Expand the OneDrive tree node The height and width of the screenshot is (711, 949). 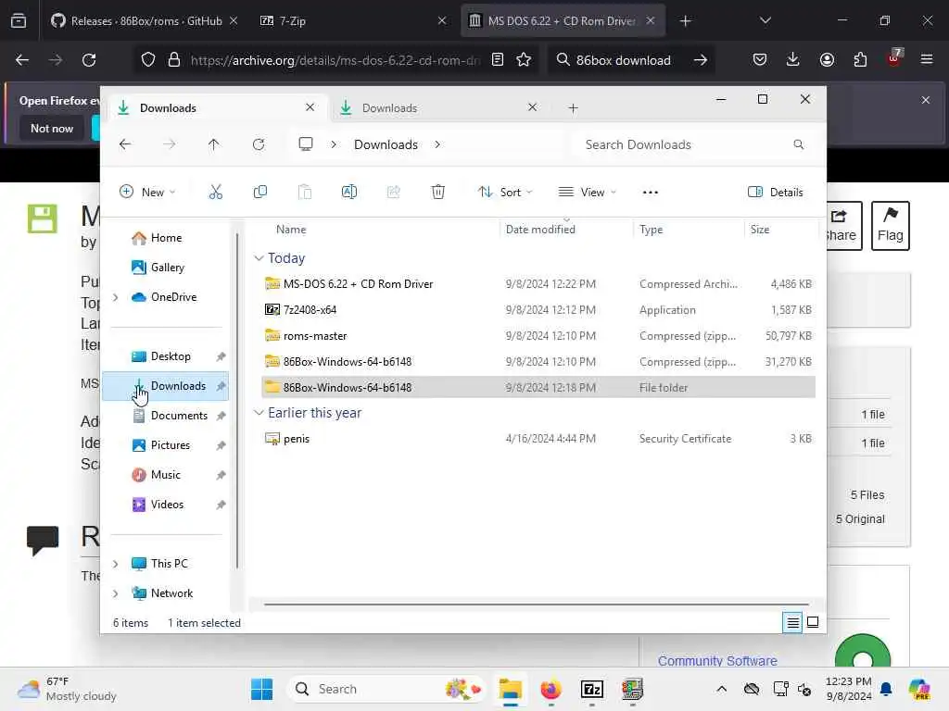116,297
